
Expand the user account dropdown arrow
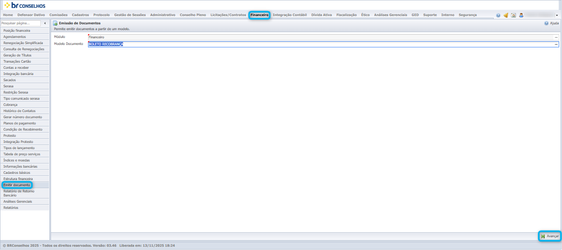557,15
